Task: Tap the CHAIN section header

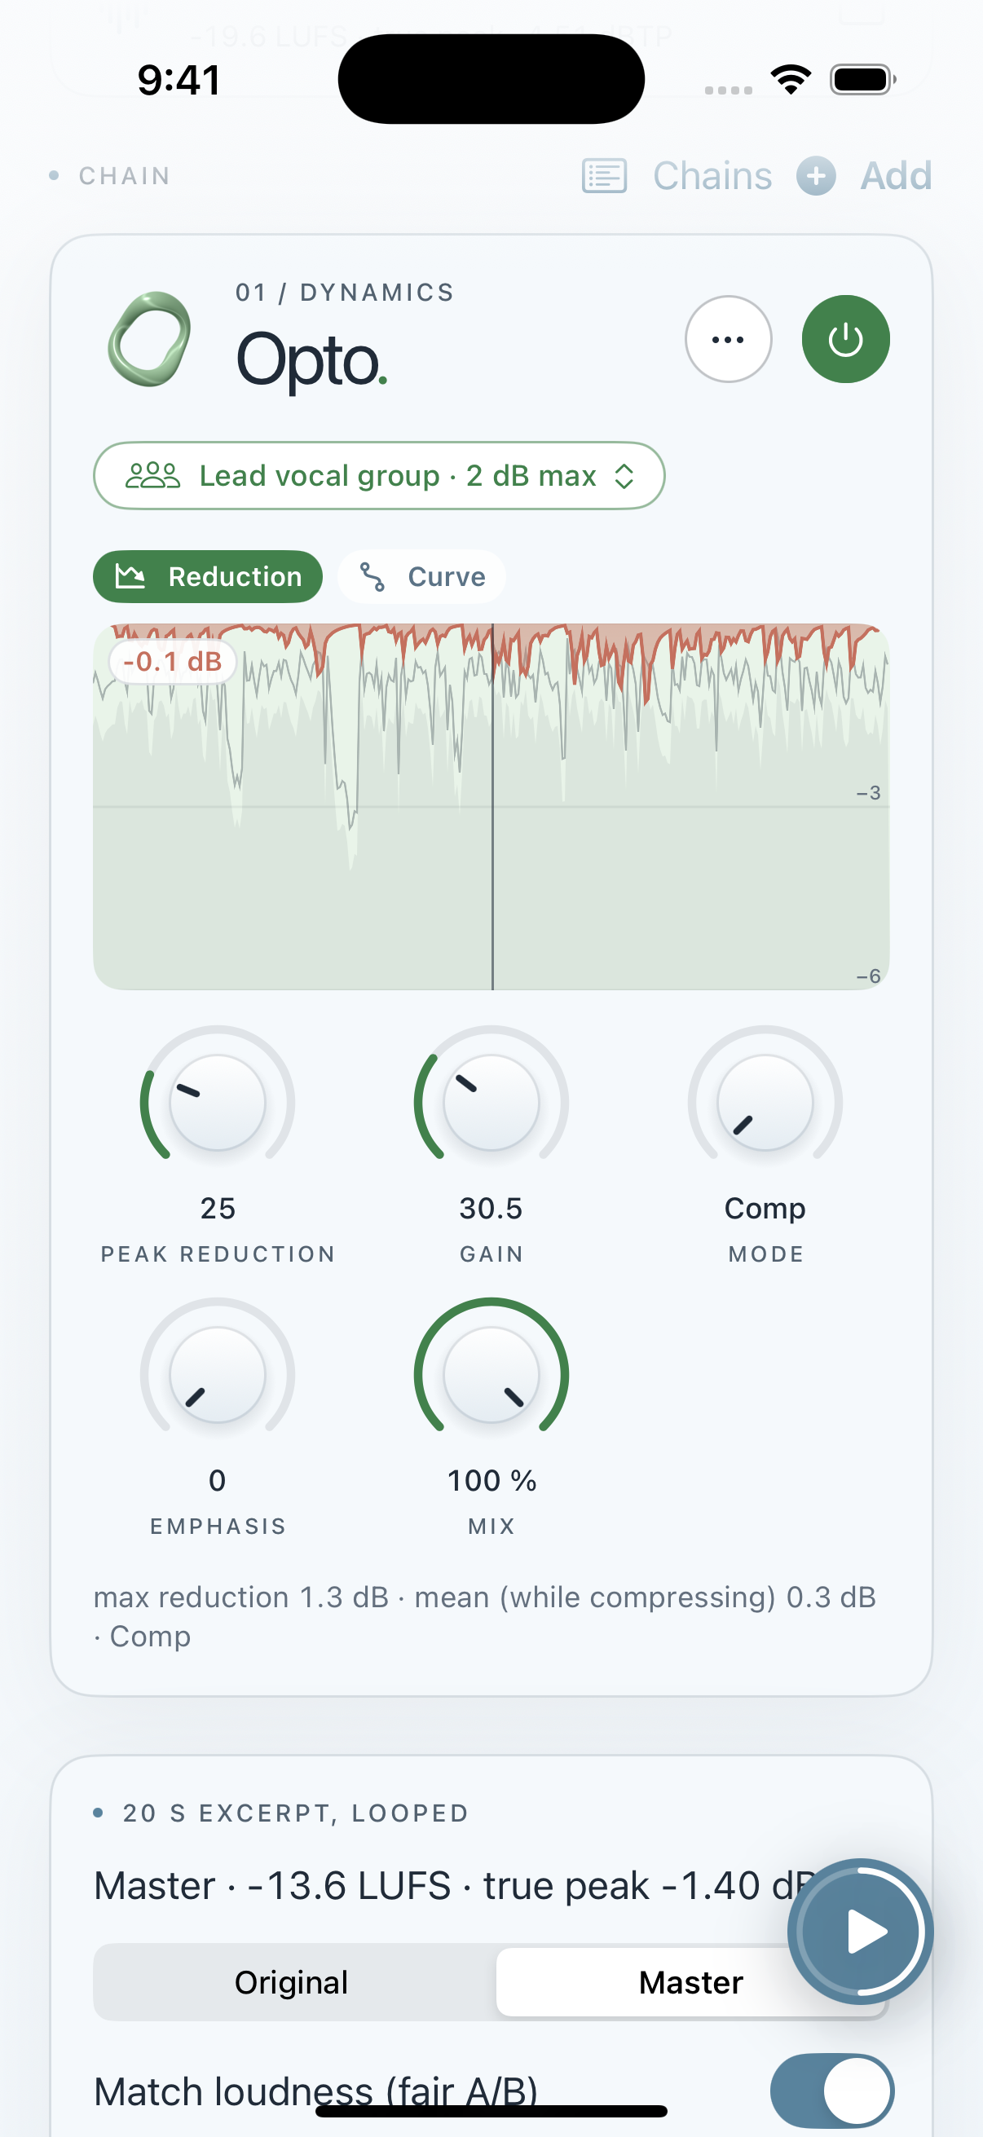Action: click(x=126, y=176)
